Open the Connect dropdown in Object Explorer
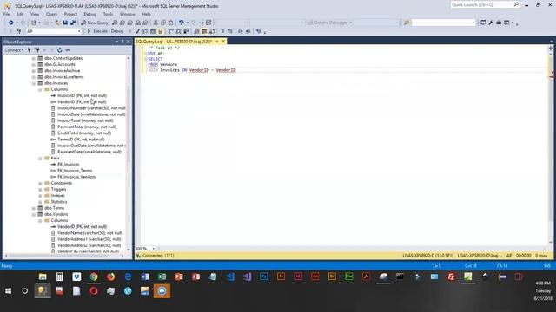The height and width of the screenshot is (312, 556). [x=14, y=50]
